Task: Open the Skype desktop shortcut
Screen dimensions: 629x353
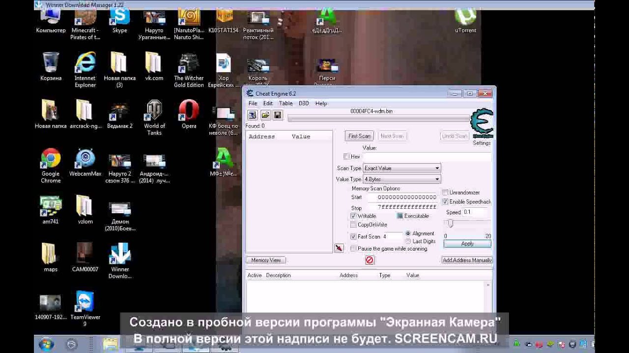Action: [x=119, y=21]
